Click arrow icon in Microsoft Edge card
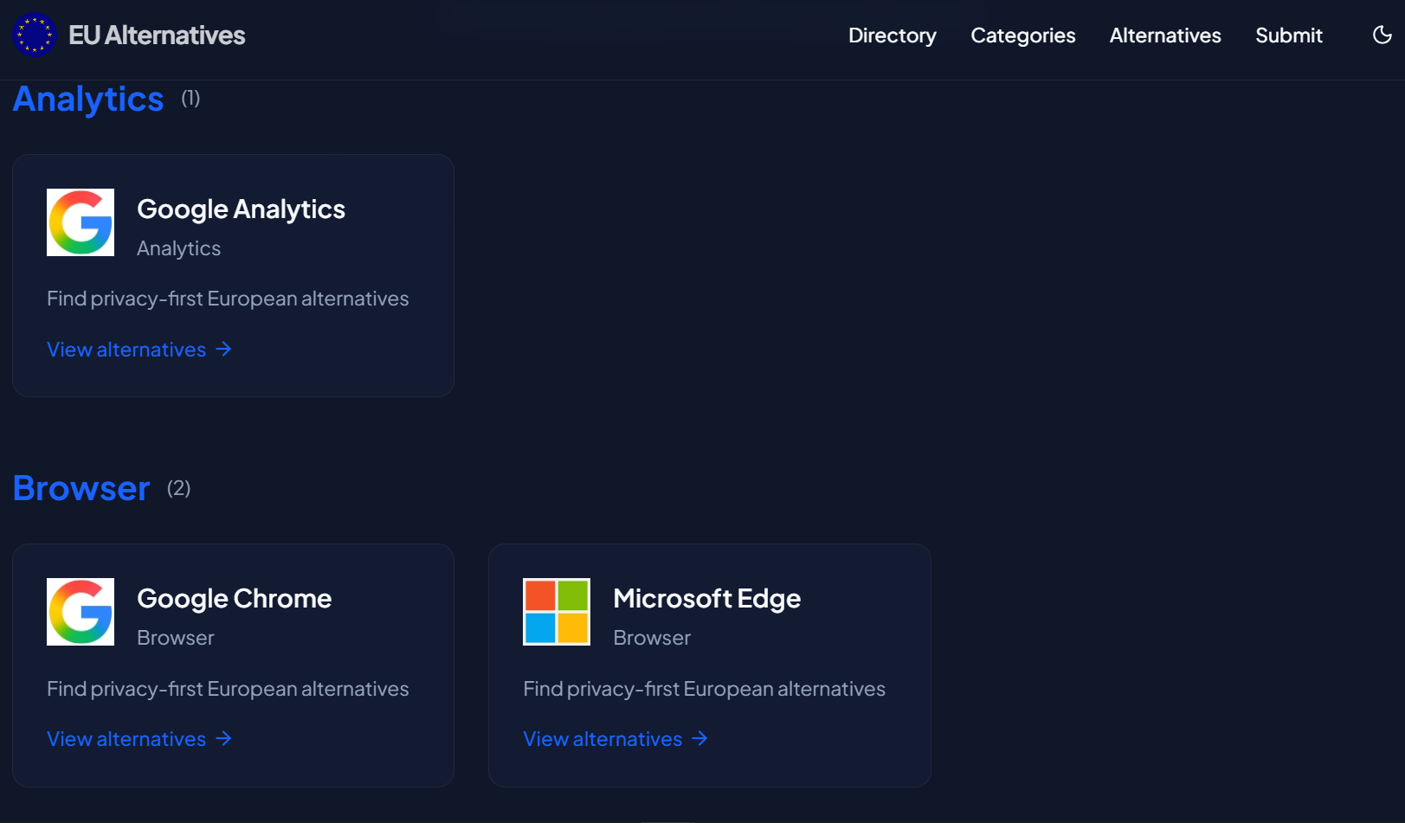The height and width of the screenshot is (823, 1405). 700,738
